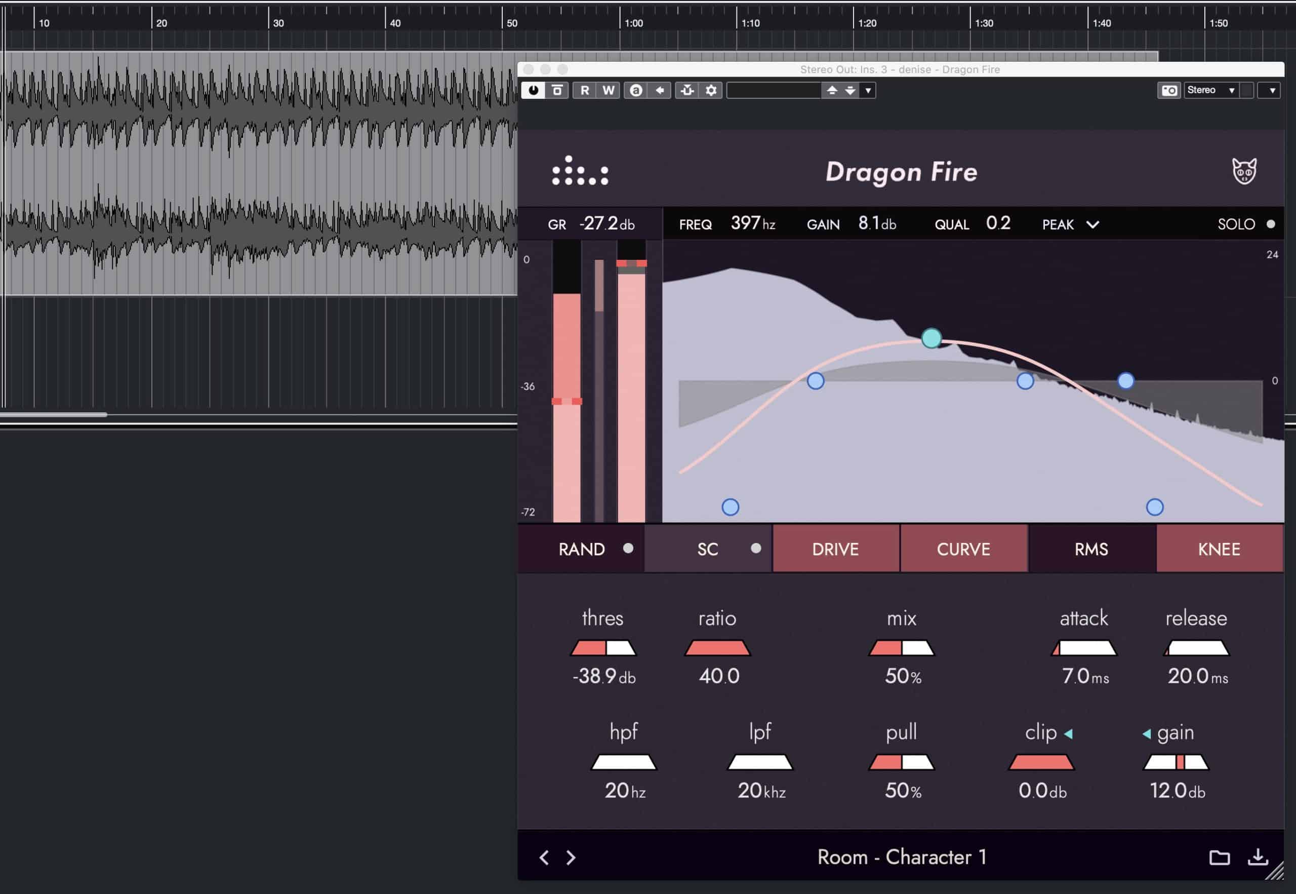Click the attack slider
The image size is (1296, 894).
click(x=1084, y=648)
